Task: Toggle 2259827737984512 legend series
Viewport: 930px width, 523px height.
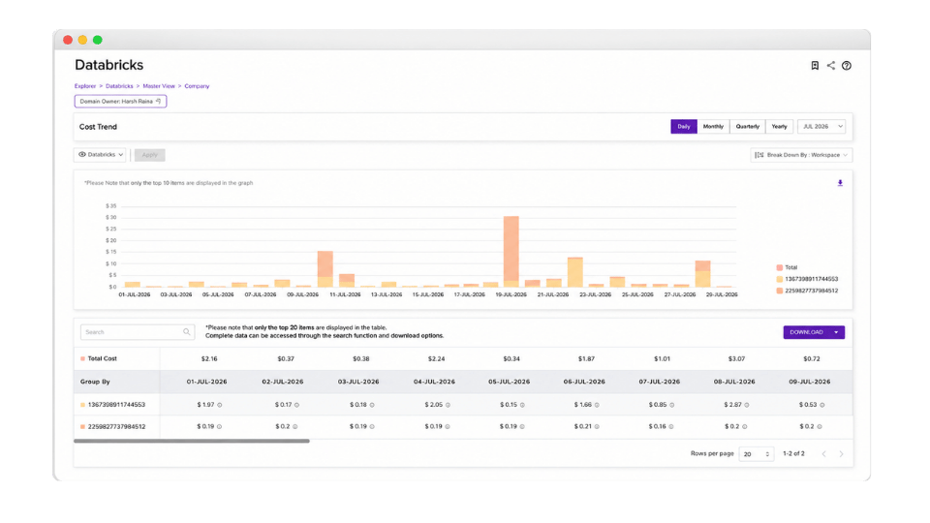Action: pos(807,292)
